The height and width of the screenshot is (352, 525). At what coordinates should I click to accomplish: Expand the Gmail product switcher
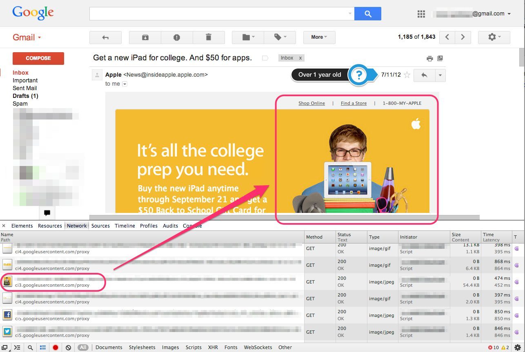coord(27,38)
